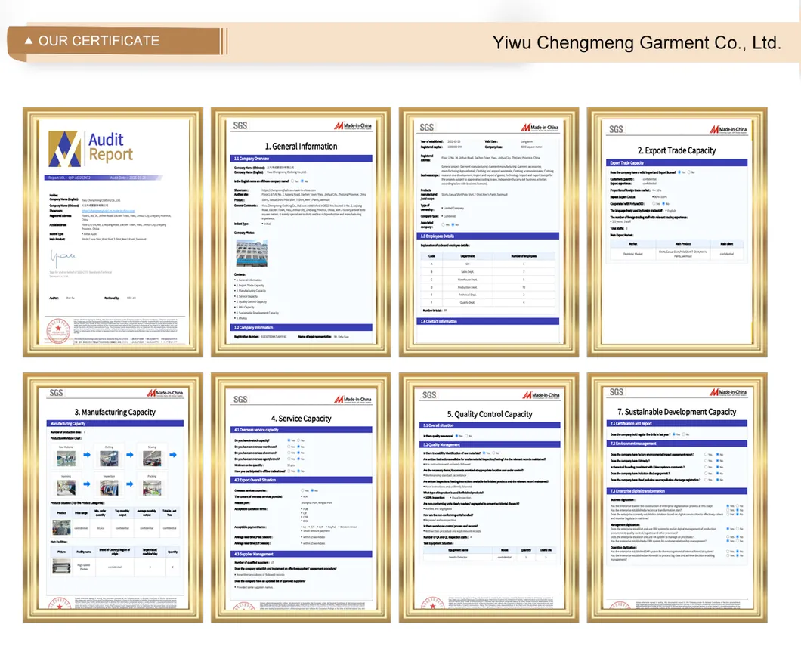Click 'Yiwu Chengmeng Garment Co., Ltd.' company name

click(x=636, y=42)
